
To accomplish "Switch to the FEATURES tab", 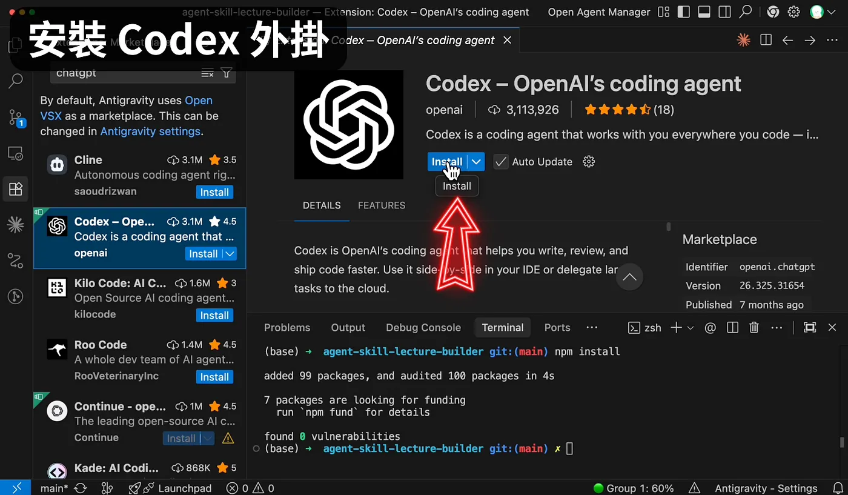I will [x=382, y=205].
